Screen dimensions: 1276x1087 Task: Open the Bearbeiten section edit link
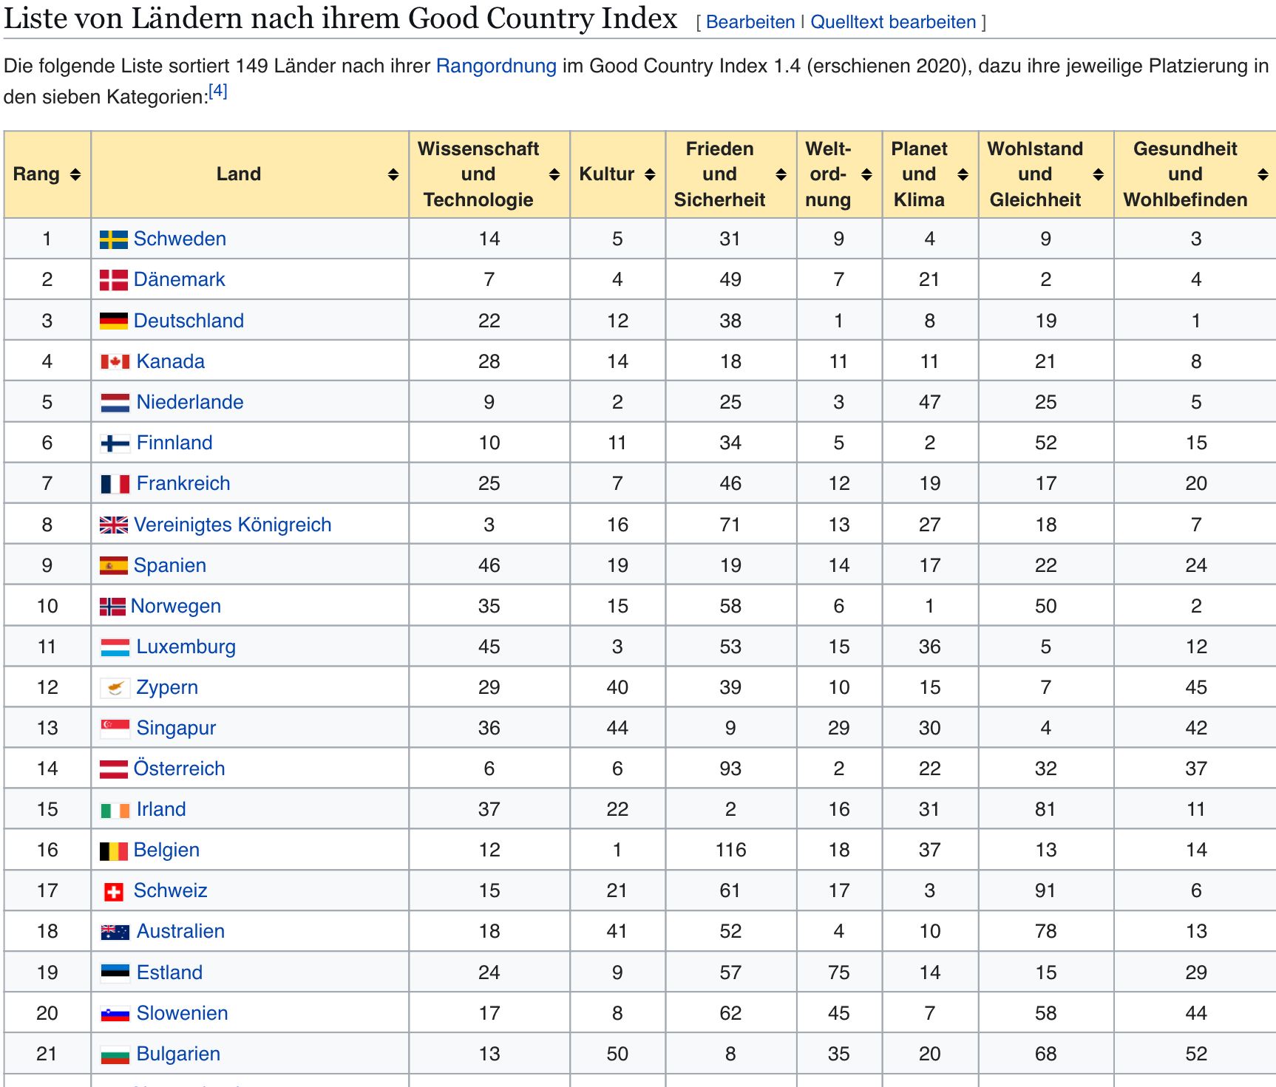pos(750,22)
